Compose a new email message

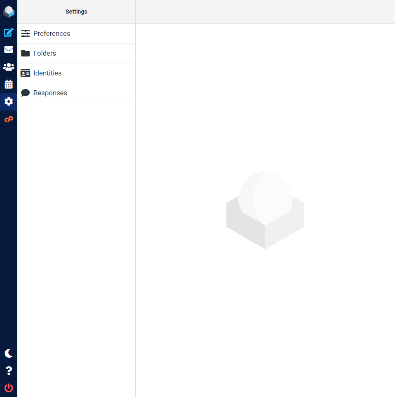coord(9,33)
